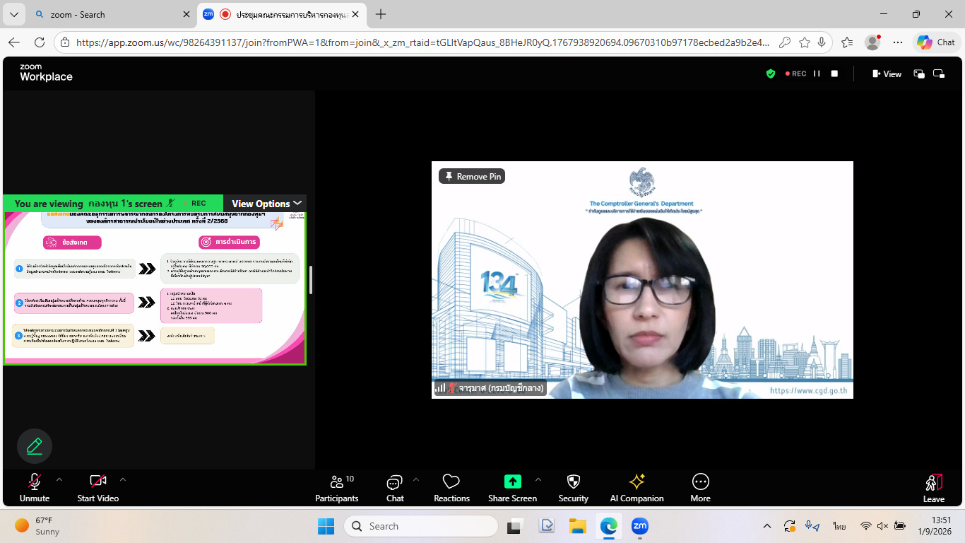Expand the View Options dropdown

tap(266, 204)
